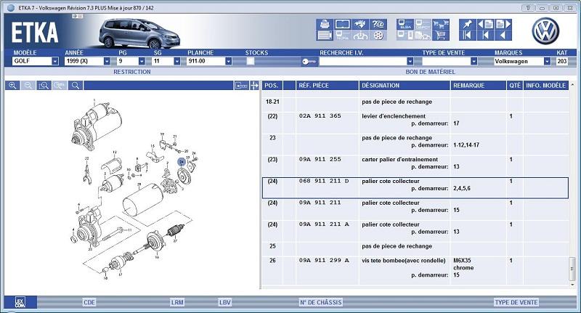
Task: Click the N° DE CHÂSSIS button
Action: (320, 303)
